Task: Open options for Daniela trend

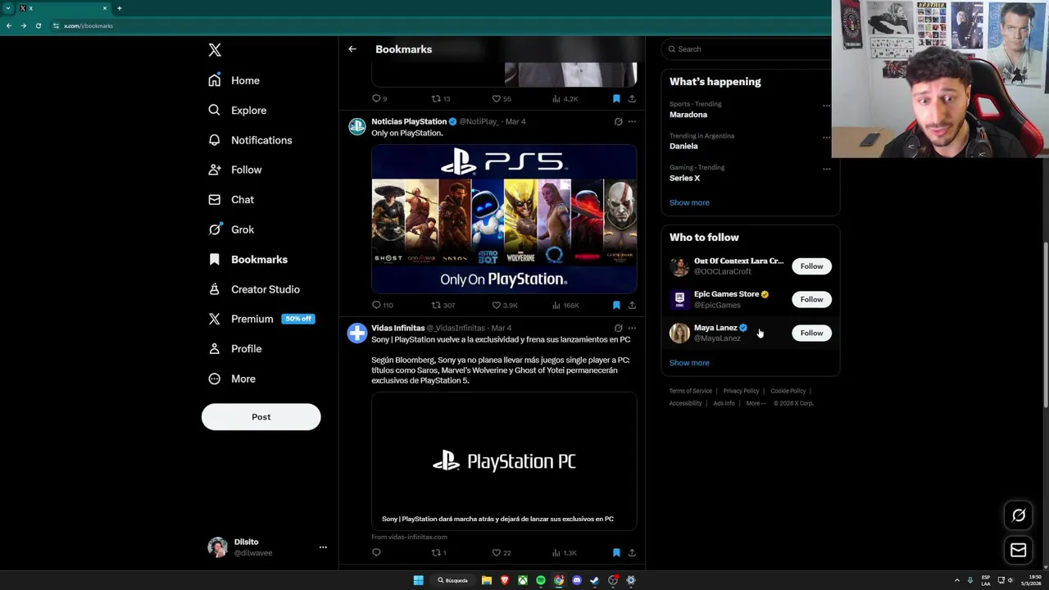Action: pos(826,137)
